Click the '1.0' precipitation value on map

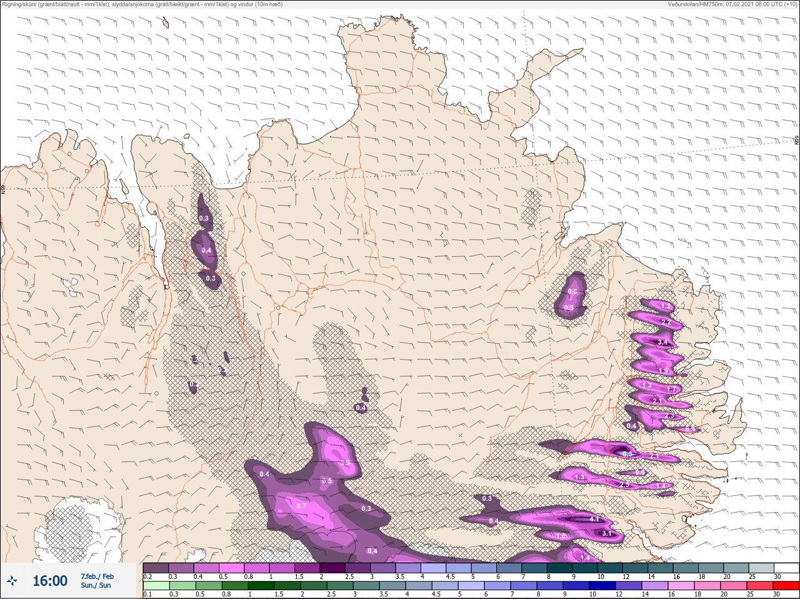(561, 536)
